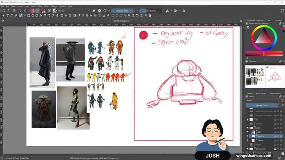Select the Text tool

coord(8,16)
